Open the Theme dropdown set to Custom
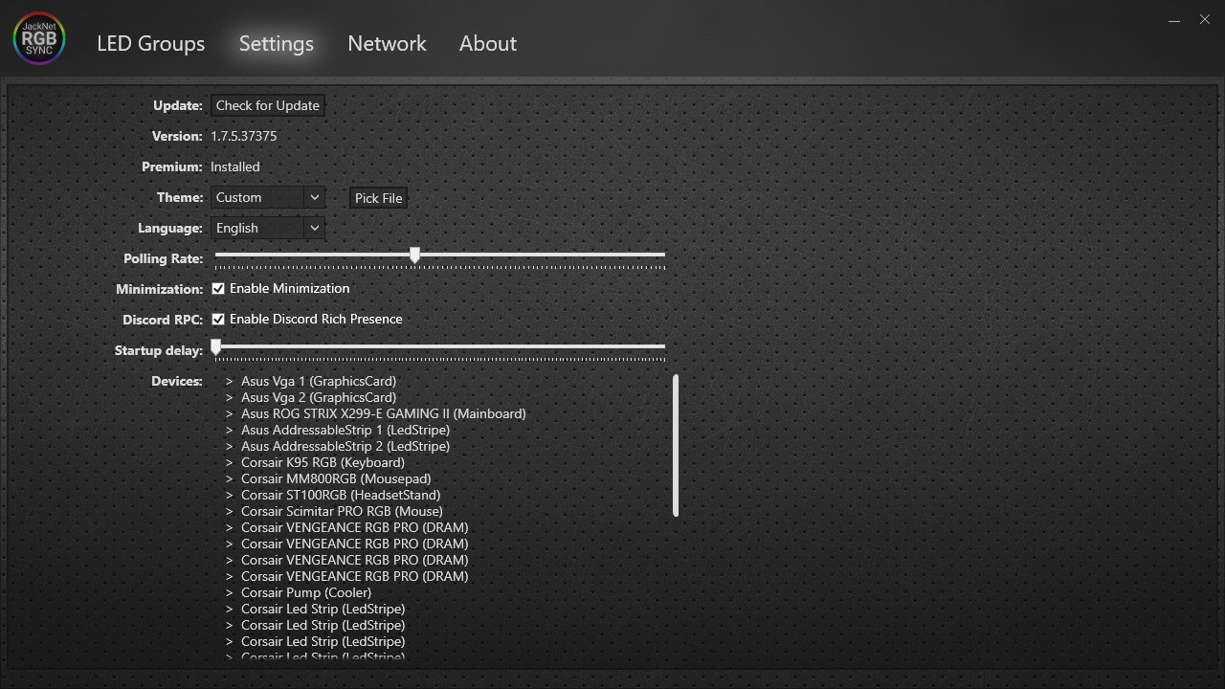The width and height of the screenshot is (1225, 689). 268,197
